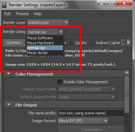
Task: Close the Render Settings window
Action: click(124, 4)
